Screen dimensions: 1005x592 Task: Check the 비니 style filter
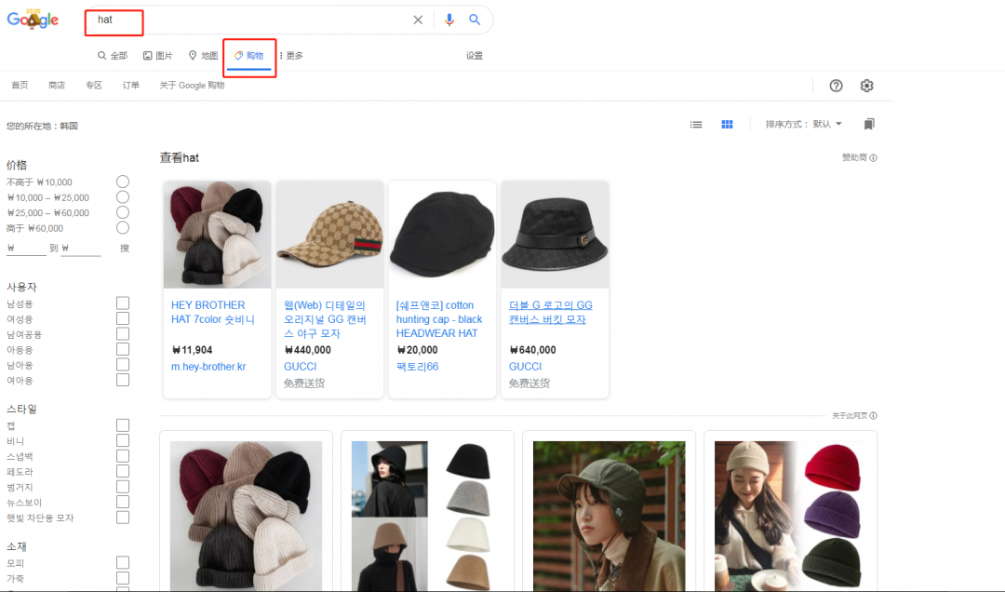123,440
